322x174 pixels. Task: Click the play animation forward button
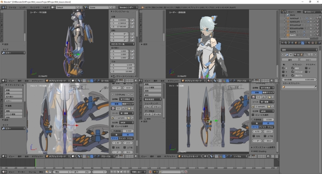click(x=121, y=172)
